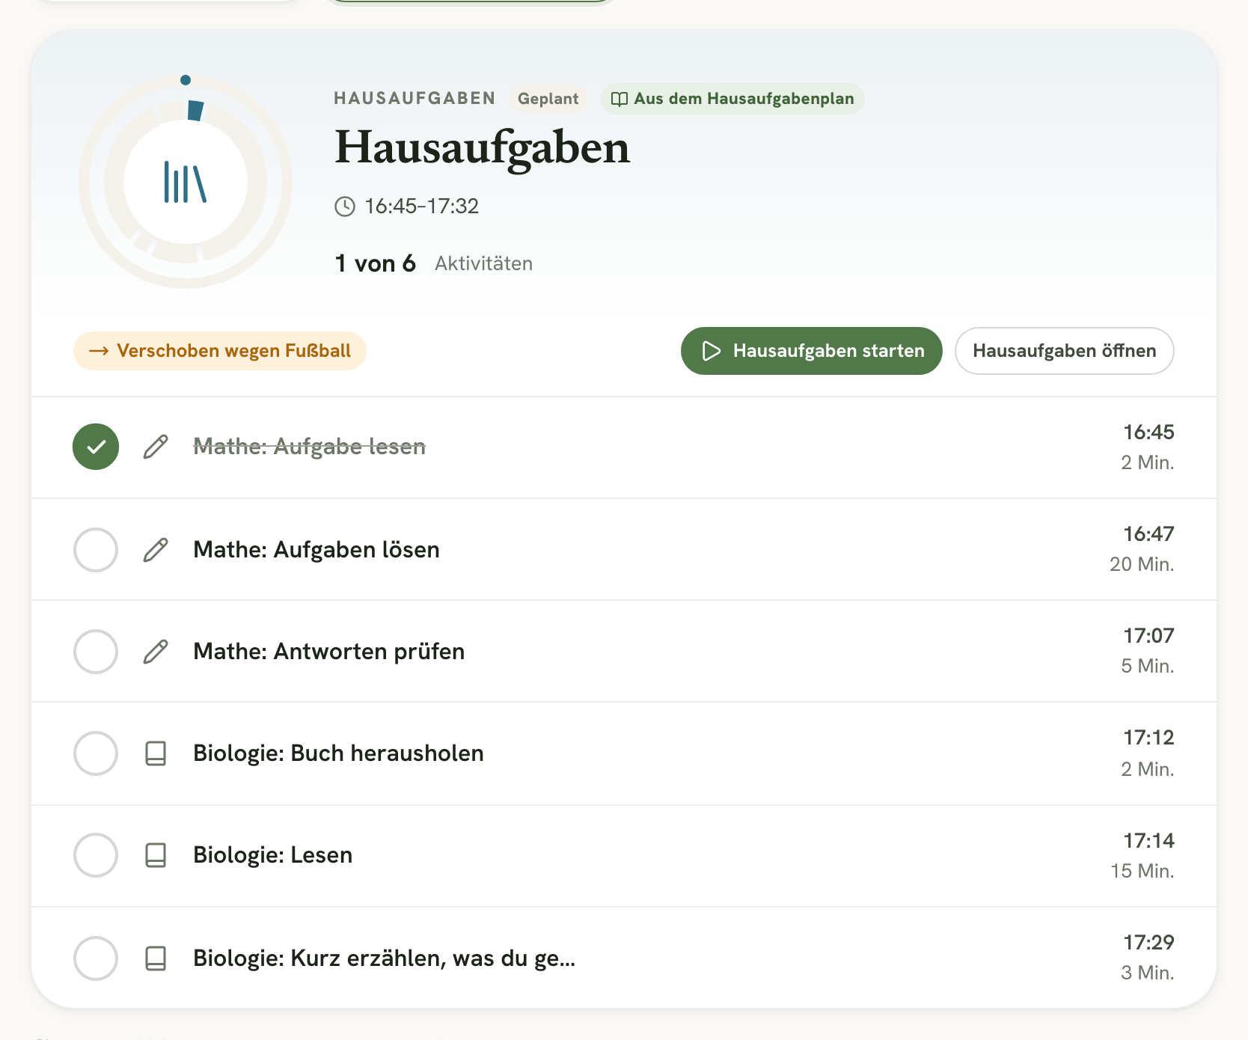Click the arrow icon in Verschoben wegen Fußball

tap(99, 351)
